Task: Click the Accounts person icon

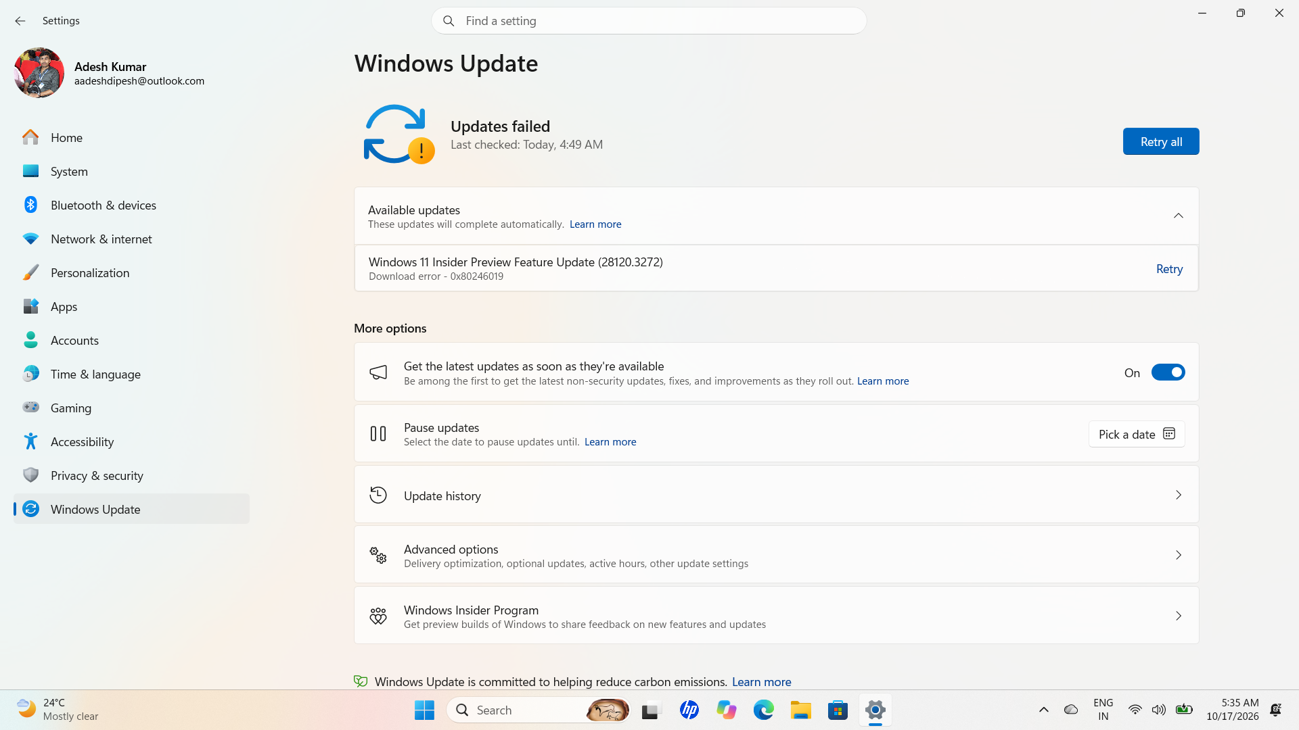Action: coord(30,340)
